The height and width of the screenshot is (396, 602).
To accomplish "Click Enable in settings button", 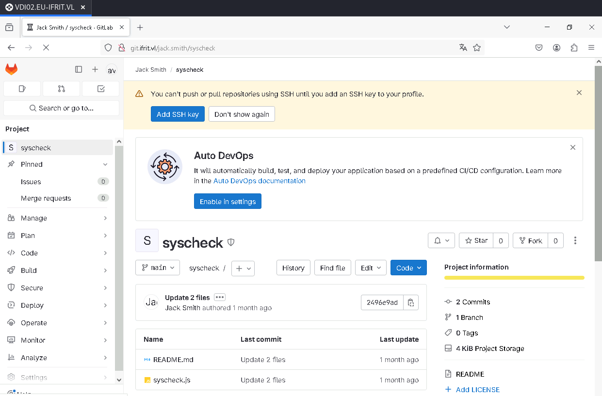I will pyautogui.click(x=228, y=201).
